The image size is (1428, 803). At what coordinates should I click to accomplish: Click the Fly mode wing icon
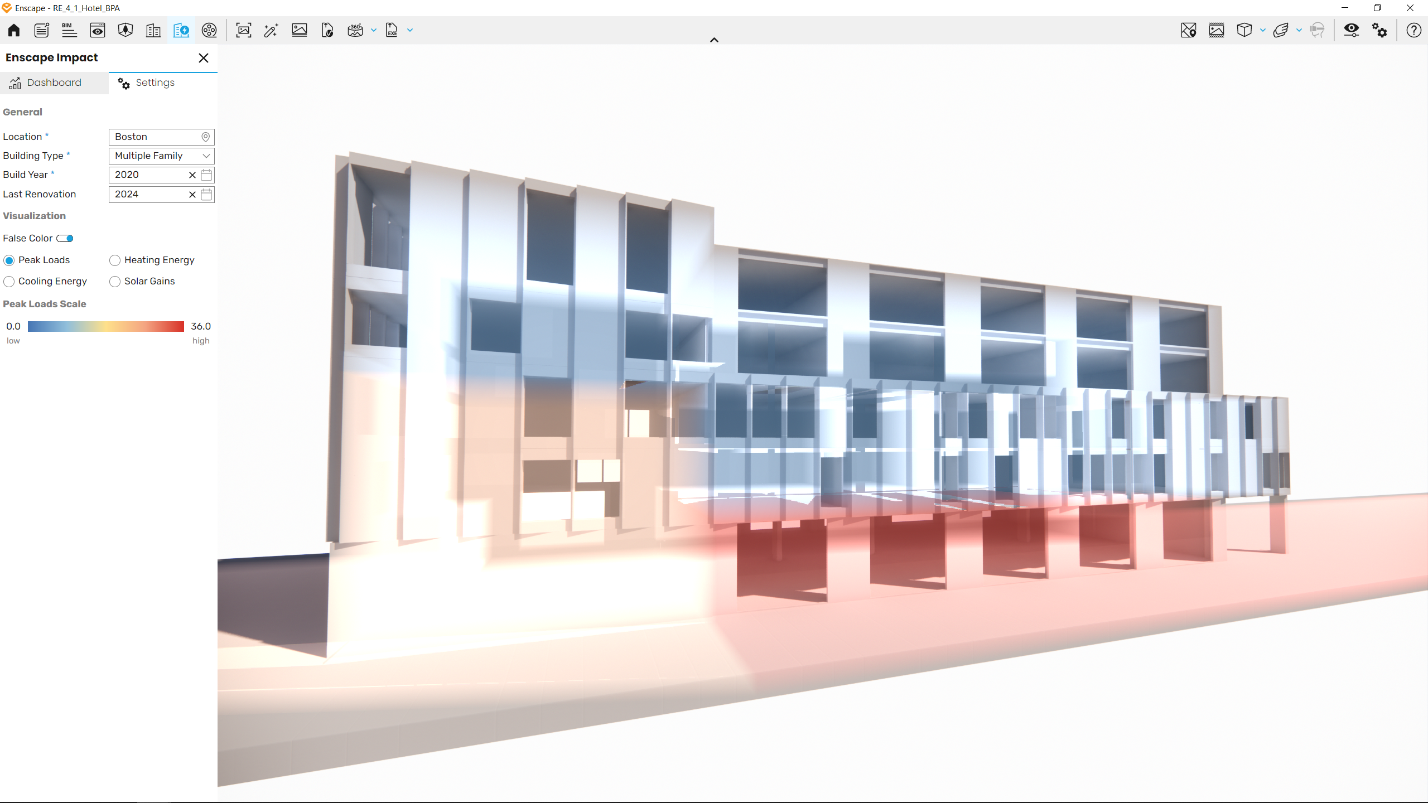pyautogui.click(x=1281, y=30)
